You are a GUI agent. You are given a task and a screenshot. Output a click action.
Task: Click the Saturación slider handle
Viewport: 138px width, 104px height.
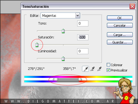pyautogui.click(x=37, y=45)
